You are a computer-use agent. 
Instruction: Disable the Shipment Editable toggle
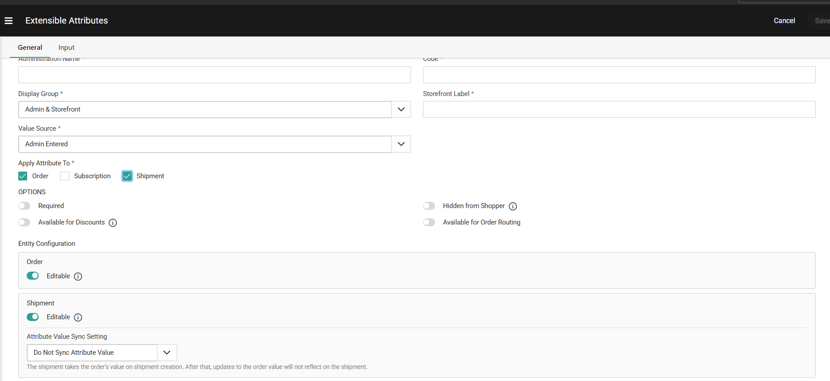pos(33,317)
